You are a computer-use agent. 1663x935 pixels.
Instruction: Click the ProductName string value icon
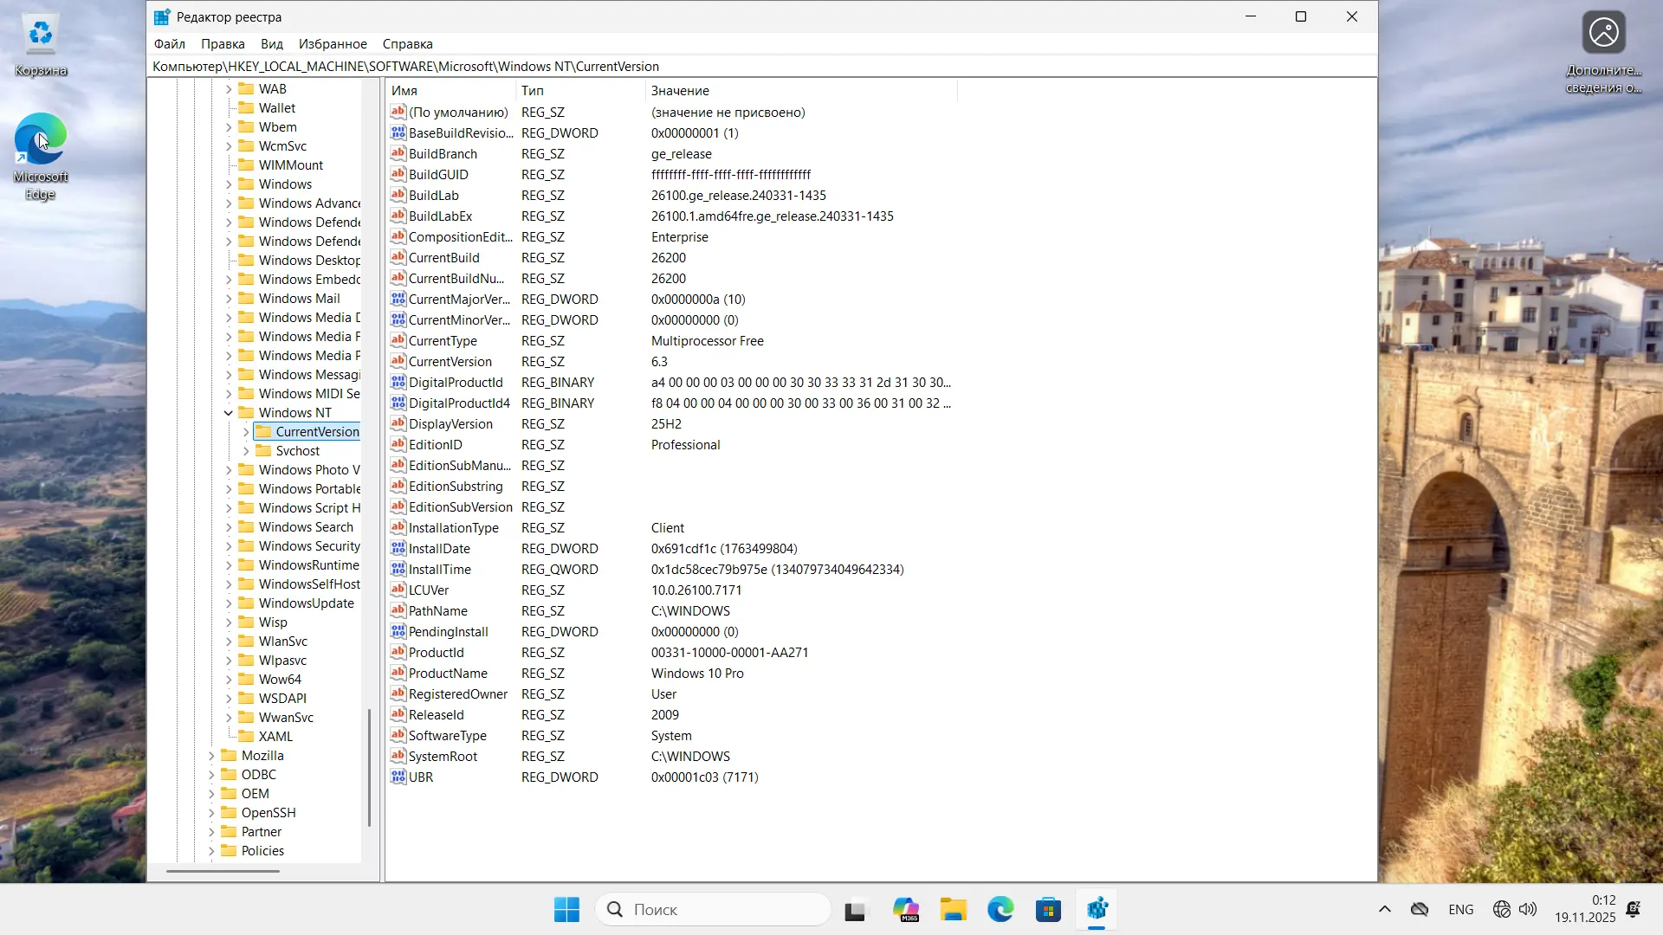[398, 673]
